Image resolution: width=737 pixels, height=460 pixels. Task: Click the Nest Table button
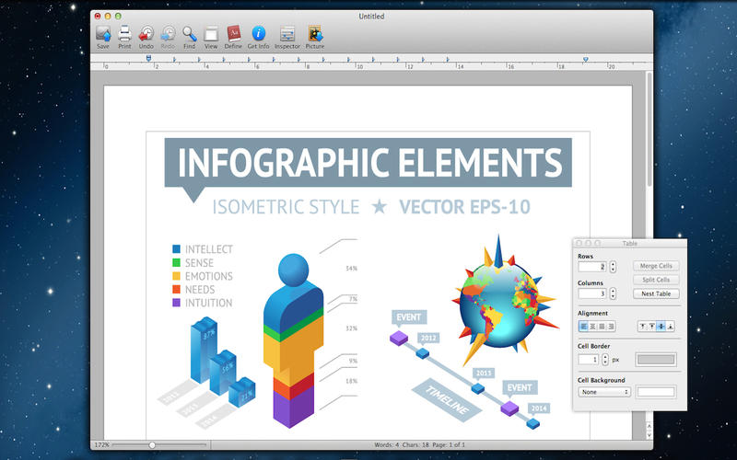point(656,294)
